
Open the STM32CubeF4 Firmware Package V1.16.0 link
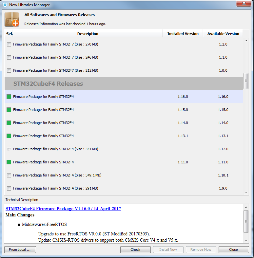coord(63,209)
